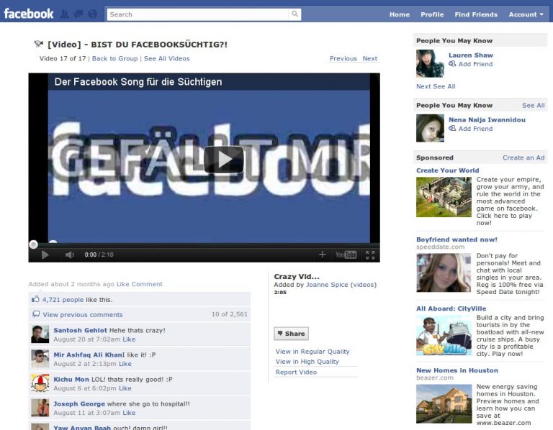The width and height of the screenshot is (553, 430).
Task: Click Add Friend for Lauren Shaw
Action: [475, 64]
